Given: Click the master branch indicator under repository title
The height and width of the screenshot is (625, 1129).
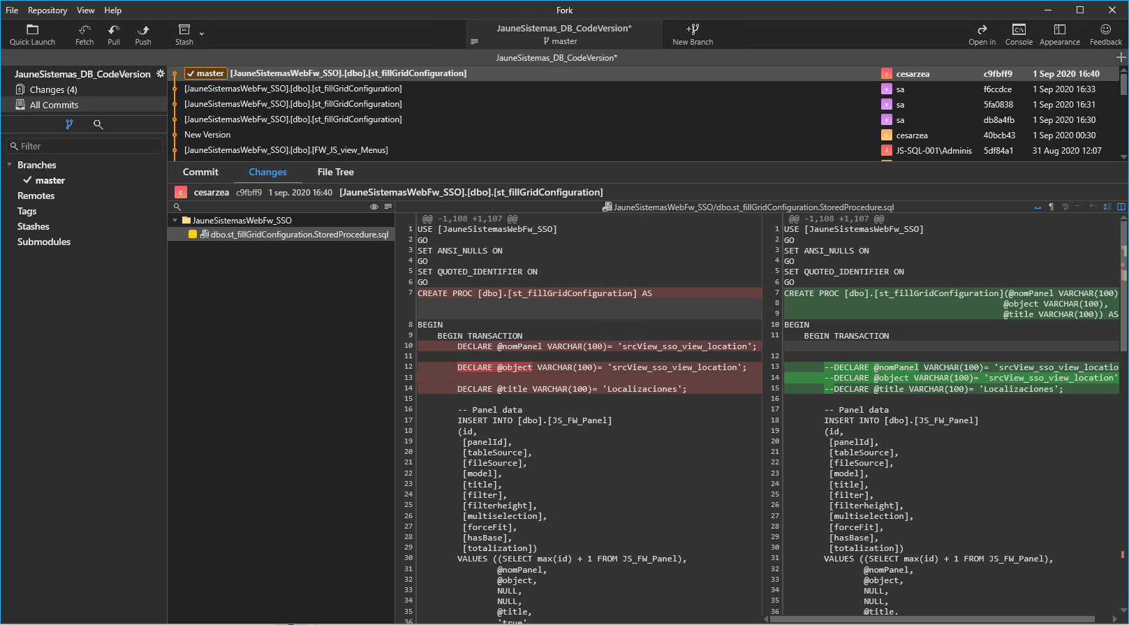Looking at the screenshot, I should point(560,41).
